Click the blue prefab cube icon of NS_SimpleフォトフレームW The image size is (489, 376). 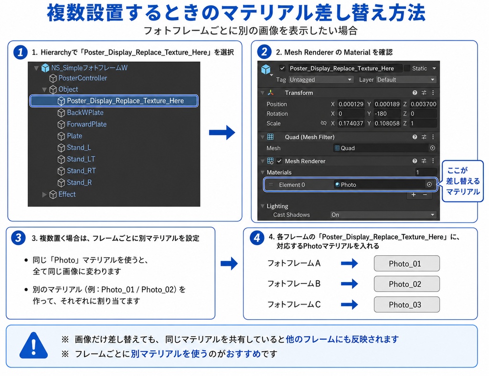(x=45, y=68)
